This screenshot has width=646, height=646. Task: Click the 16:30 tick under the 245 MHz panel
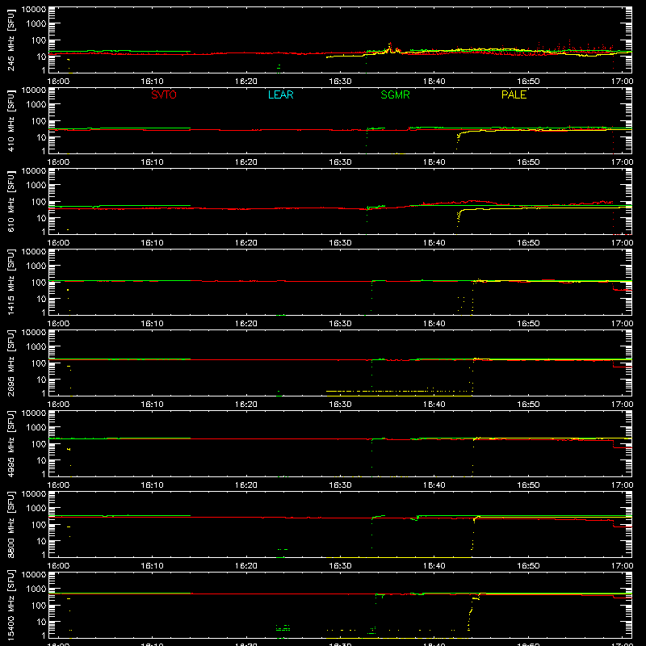[x=340, y=82]
